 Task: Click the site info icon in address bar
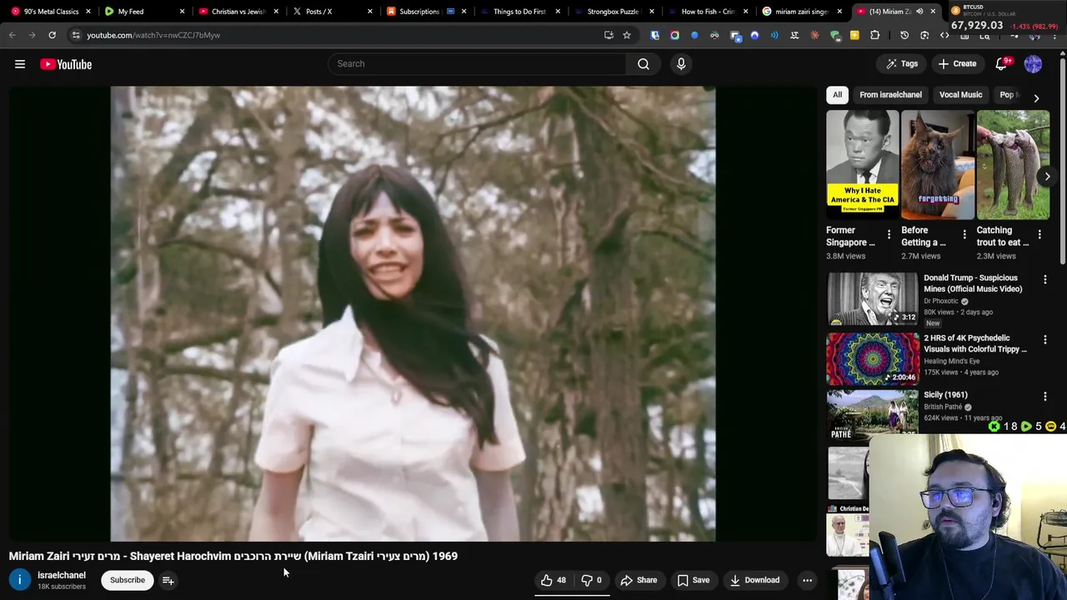coord(76,35)
